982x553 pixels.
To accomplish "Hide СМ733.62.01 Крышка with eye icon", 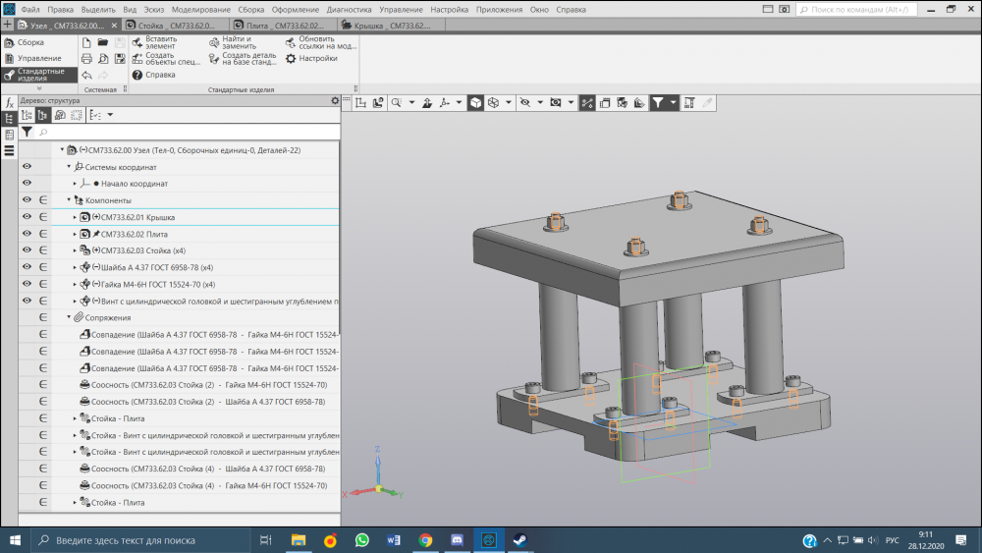I will point(27,217).
